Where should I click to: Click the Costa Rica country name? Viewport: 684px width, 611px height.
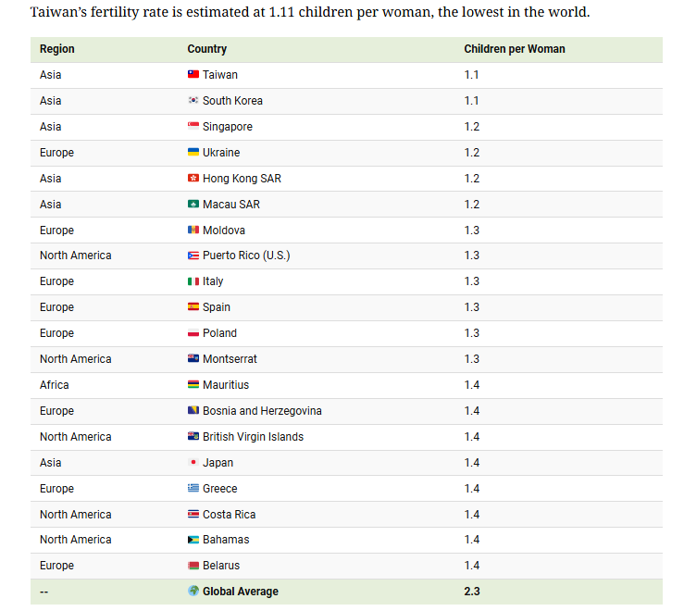point(229,514)
